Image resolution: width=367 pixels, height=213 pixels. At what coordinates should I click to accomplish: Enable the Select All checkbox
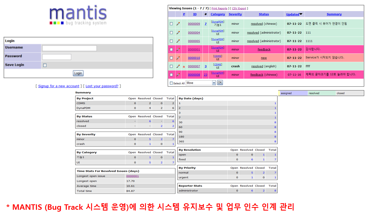(x=171, y=83)
